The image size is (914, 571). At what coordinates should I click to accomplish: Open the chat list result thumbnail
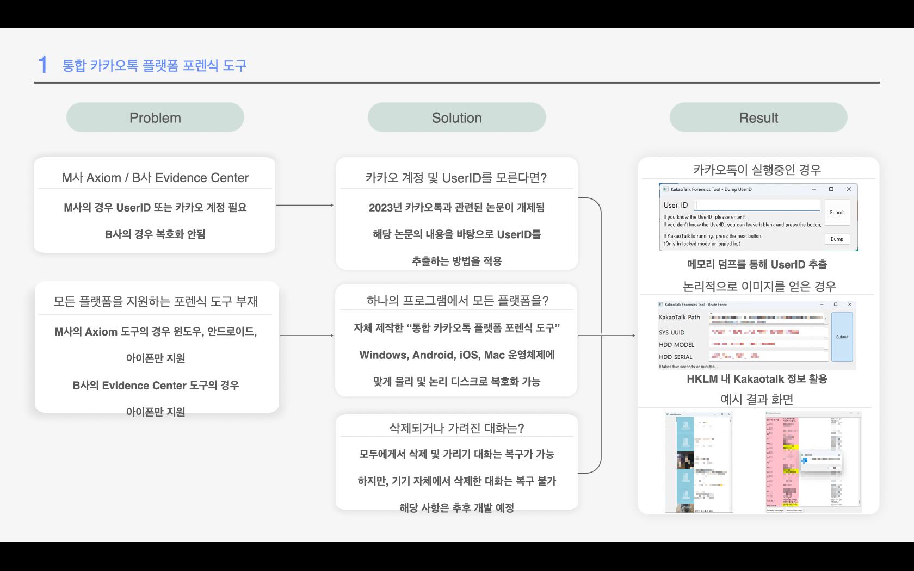pyautogui.click(x=699, y=462)
